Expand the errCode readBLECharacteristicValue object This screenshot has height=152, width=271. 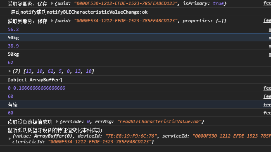click(x=57, y=121)
